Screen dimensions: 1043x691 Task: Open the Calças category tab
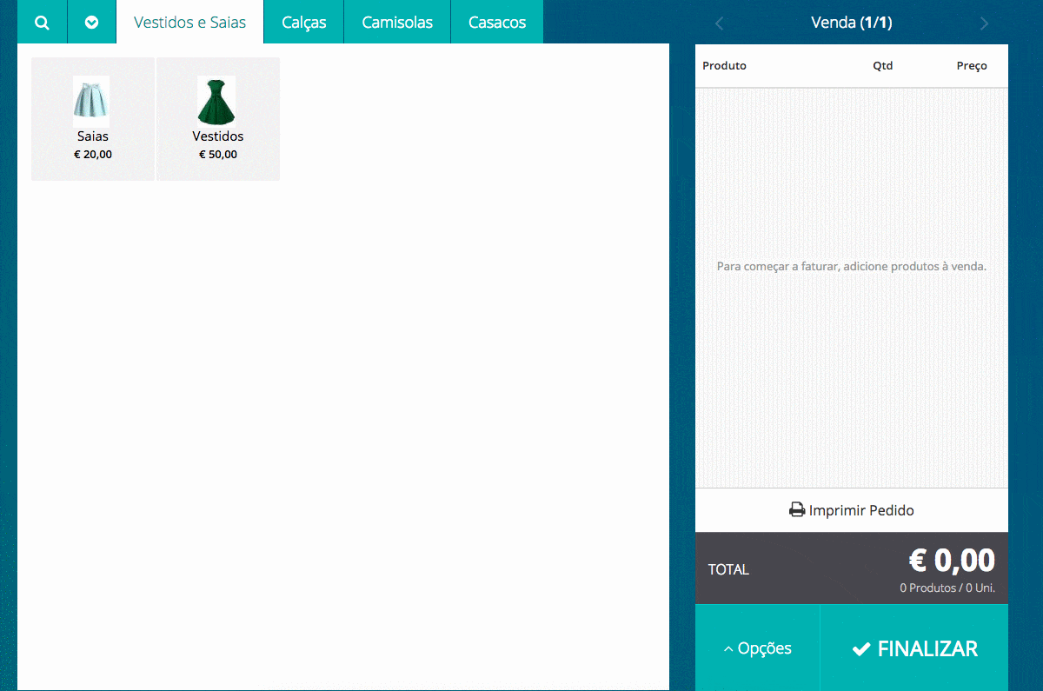tap(303, 23)
